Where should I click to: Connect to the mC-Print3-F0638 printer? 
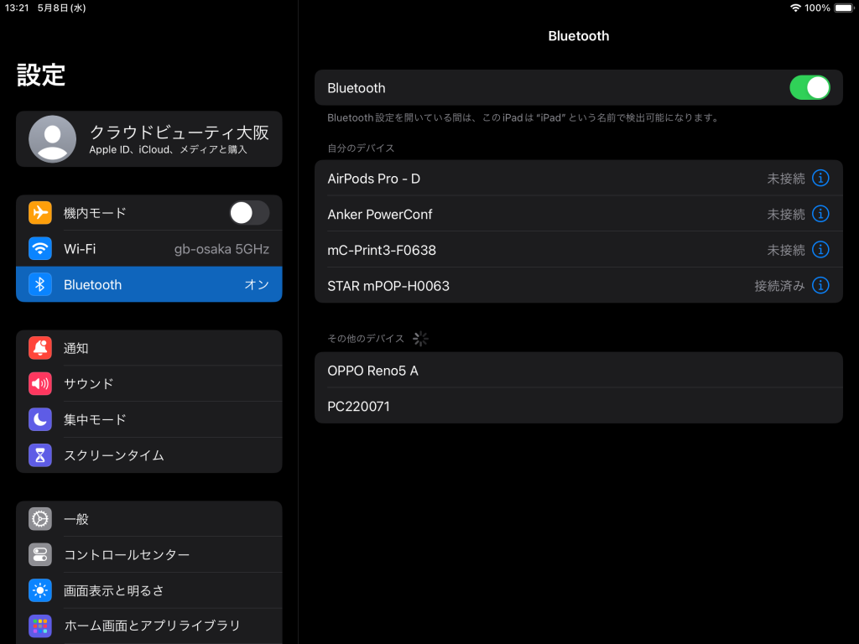[537, 250]
